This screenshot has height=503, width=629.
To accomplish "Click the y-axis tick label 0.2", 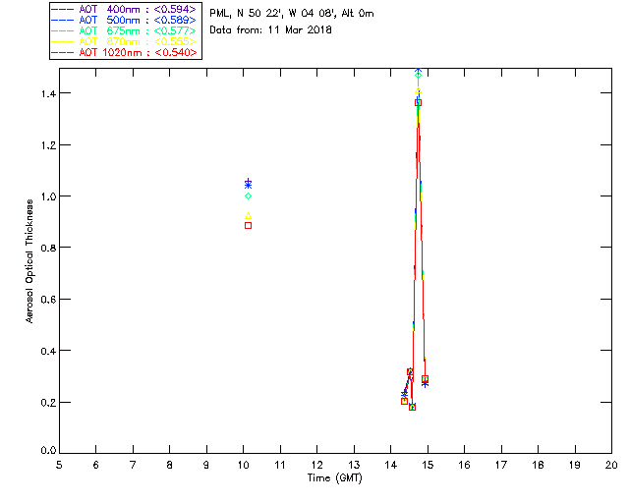I will pos(48,403).
